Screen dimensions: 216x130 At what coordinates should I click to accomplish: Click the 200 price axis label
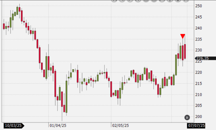(198, 117)
